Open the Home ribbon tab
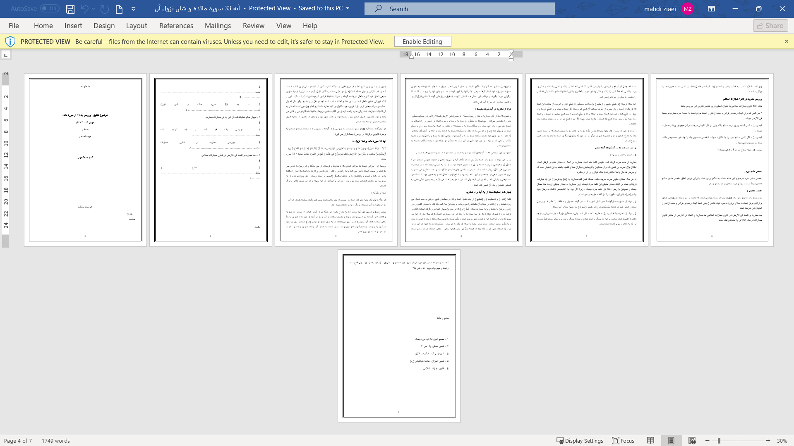 coord(43,26)
